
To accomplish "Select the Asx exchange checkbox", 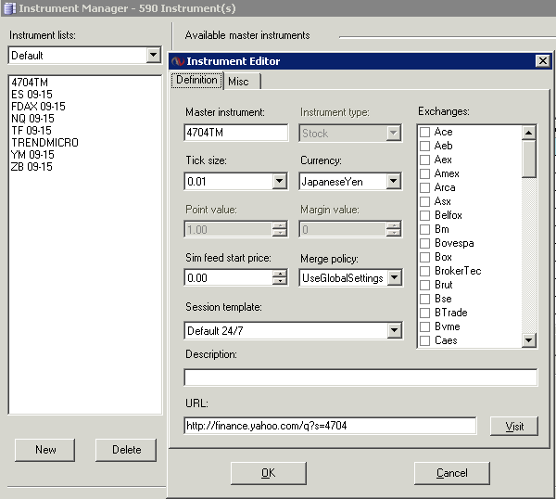I will (x=424, y=201).
